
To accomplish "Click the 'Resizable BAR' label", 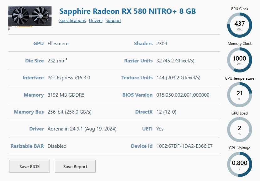I will coord(27,146).
